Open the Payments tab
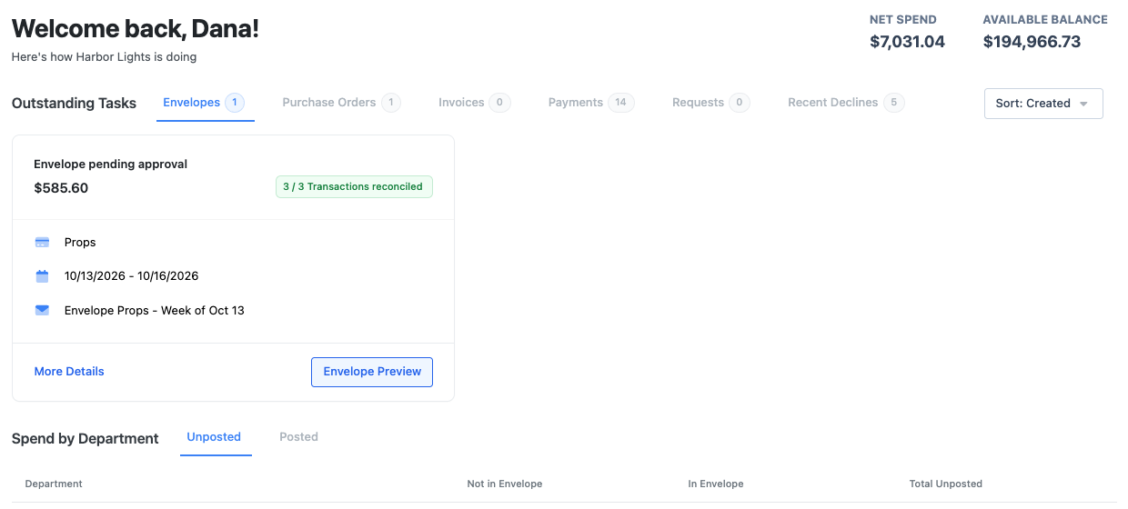Image resolution: width=1128 pixels, height=509 pixels. 591,103
